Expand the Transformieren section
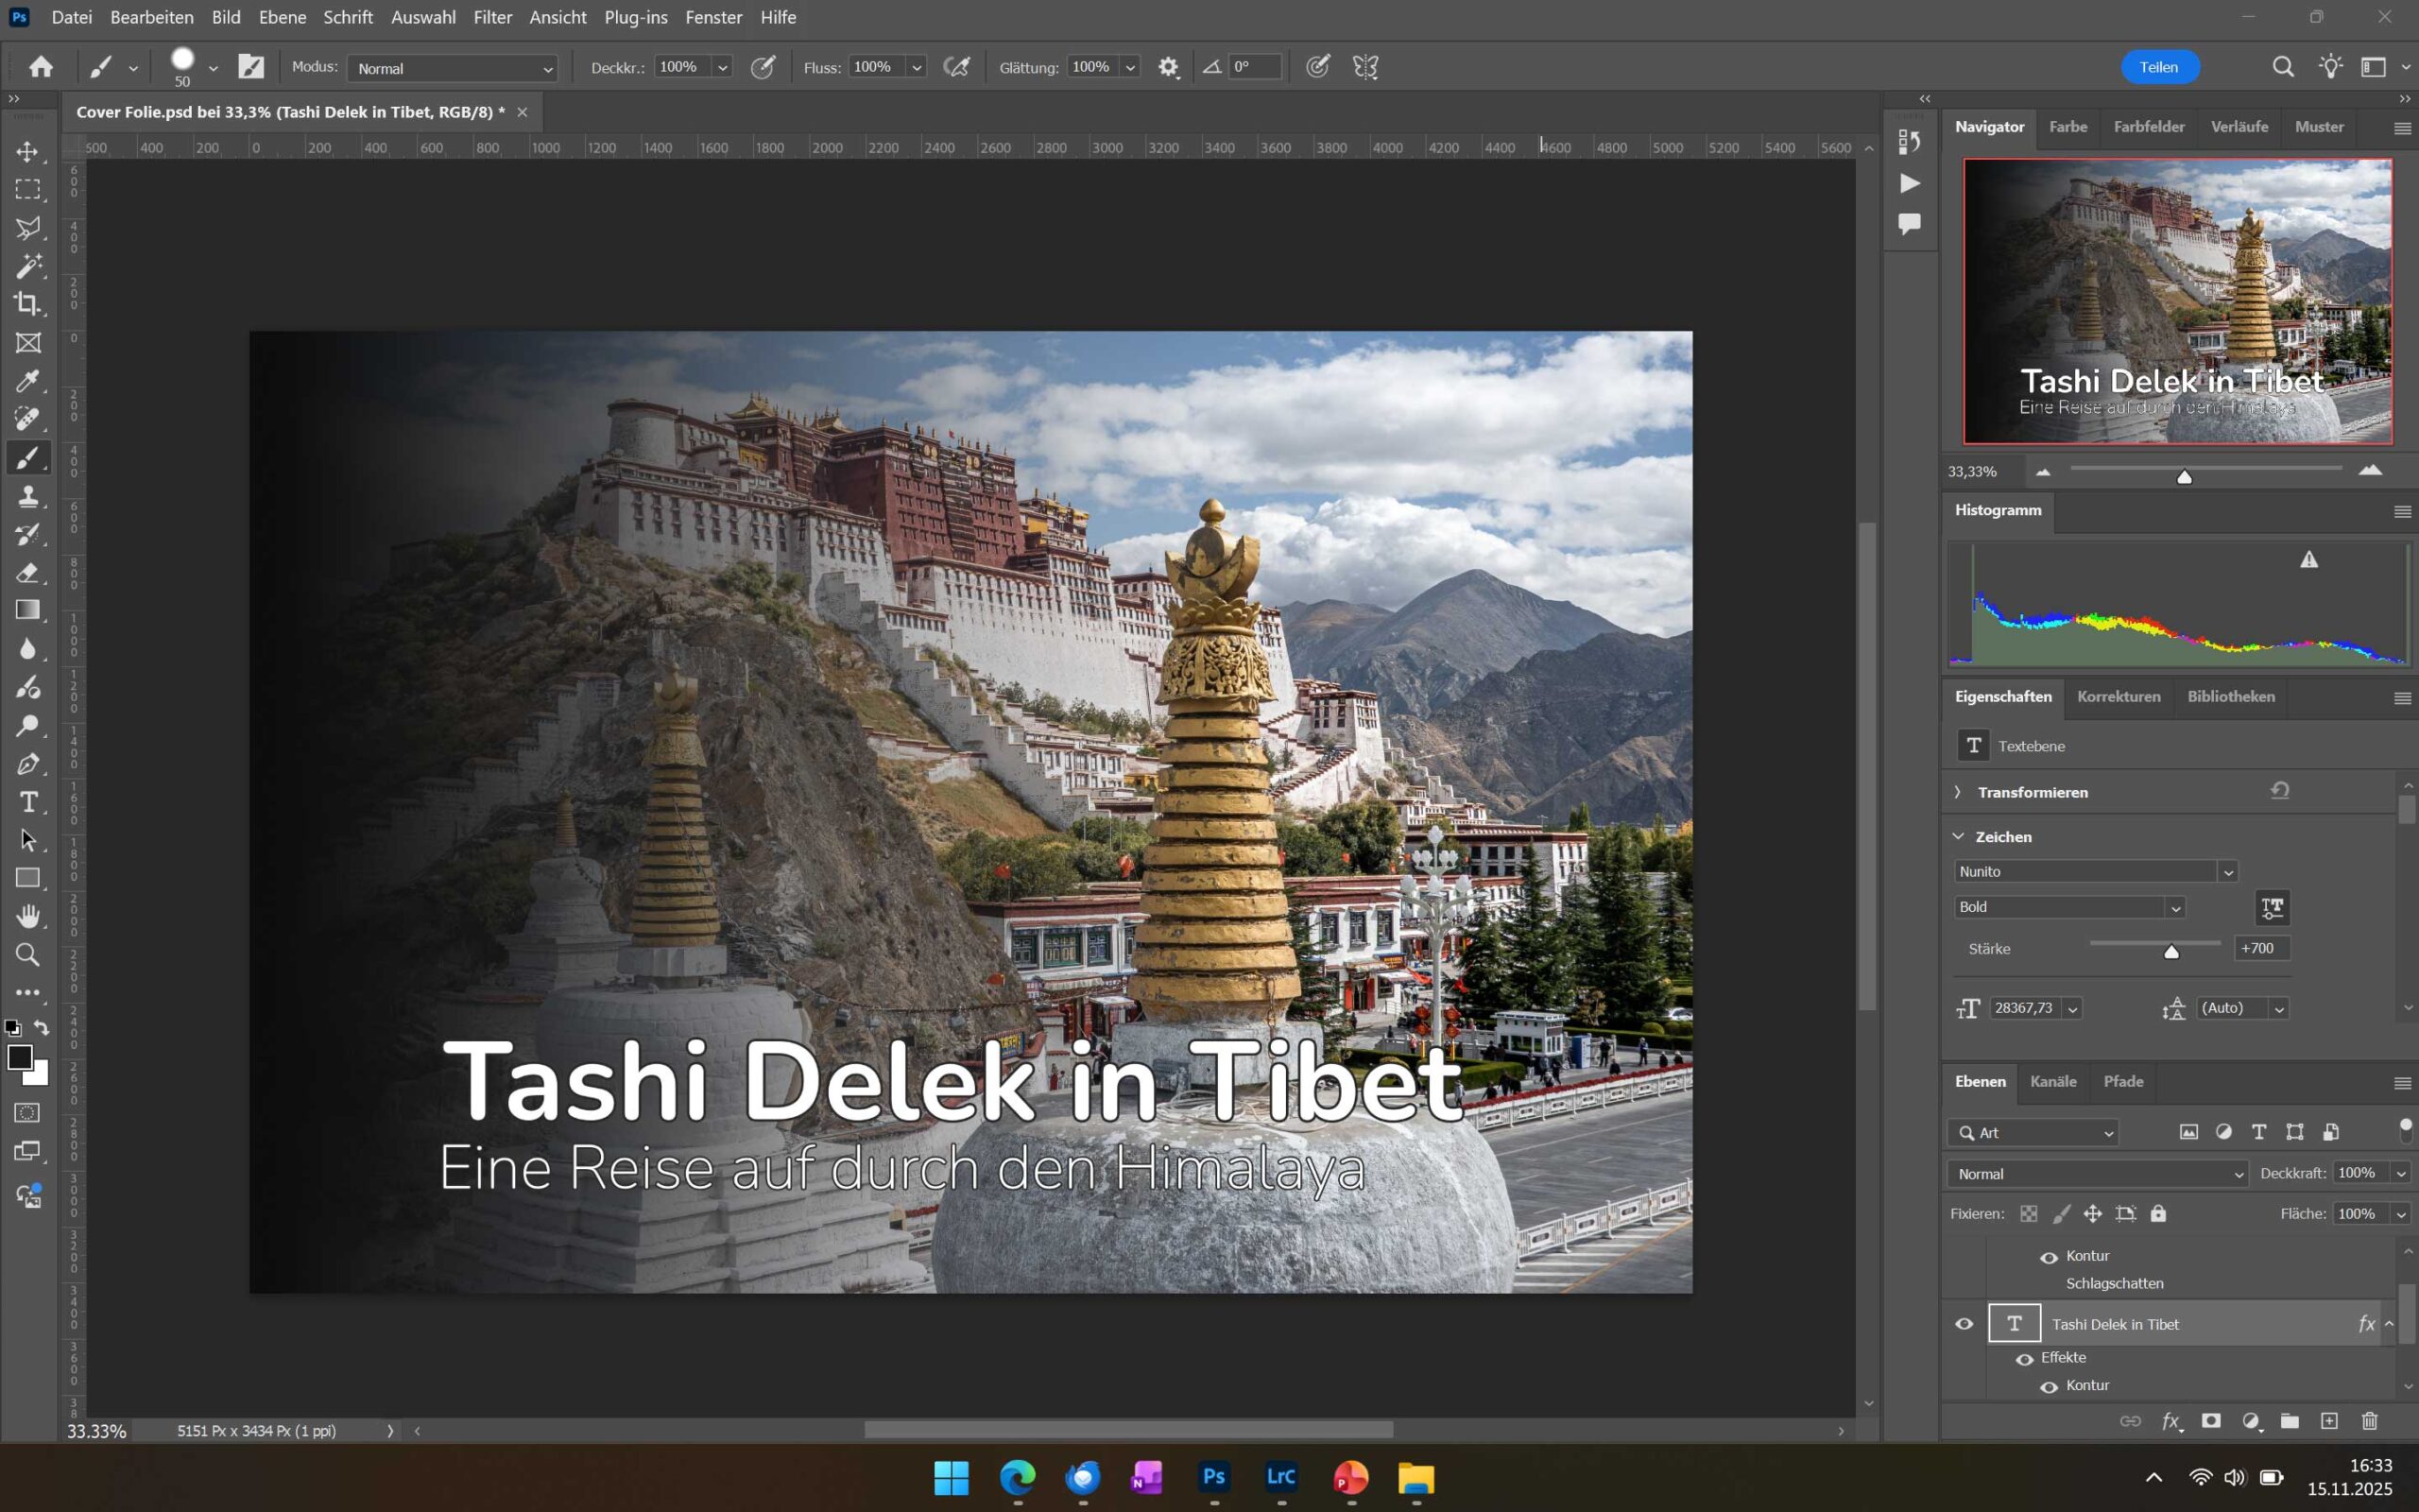Viewport: 2419px width, 1512px height. coord(1958,792)
